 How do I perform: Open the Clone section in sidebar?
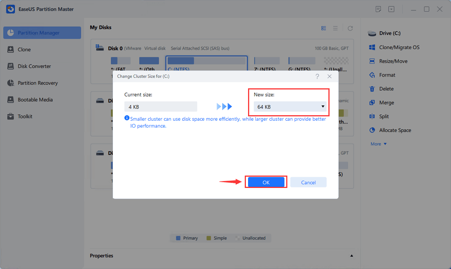pos(24,50)
